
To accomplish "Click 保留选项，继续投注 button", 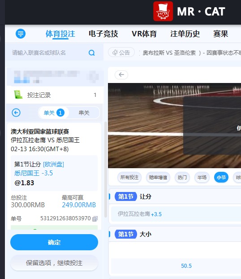I will pyautogui.click(x=54, y=263).
